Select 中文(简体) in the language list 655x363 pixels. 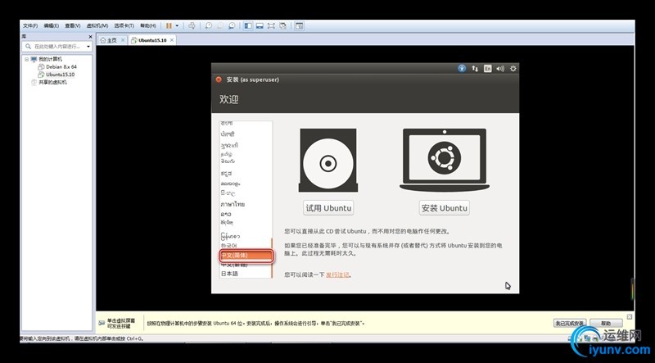(246, 256)
